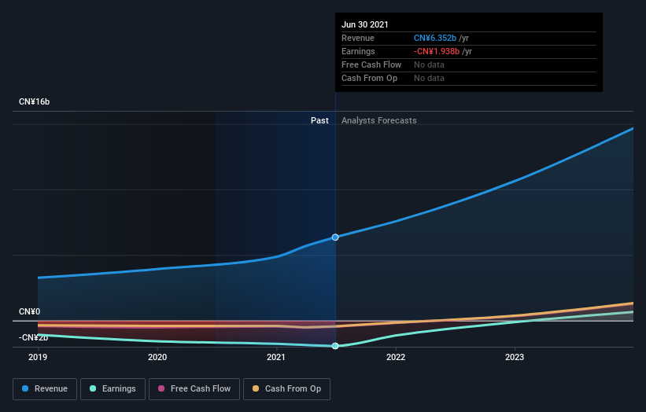Click the teal Earnings legend dot

click(x=93, y=388)
